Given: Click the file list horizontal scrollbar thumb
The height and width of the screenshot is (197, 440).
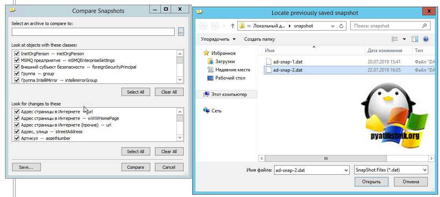Looking at the screenshot, I should [x=326, y=159].
